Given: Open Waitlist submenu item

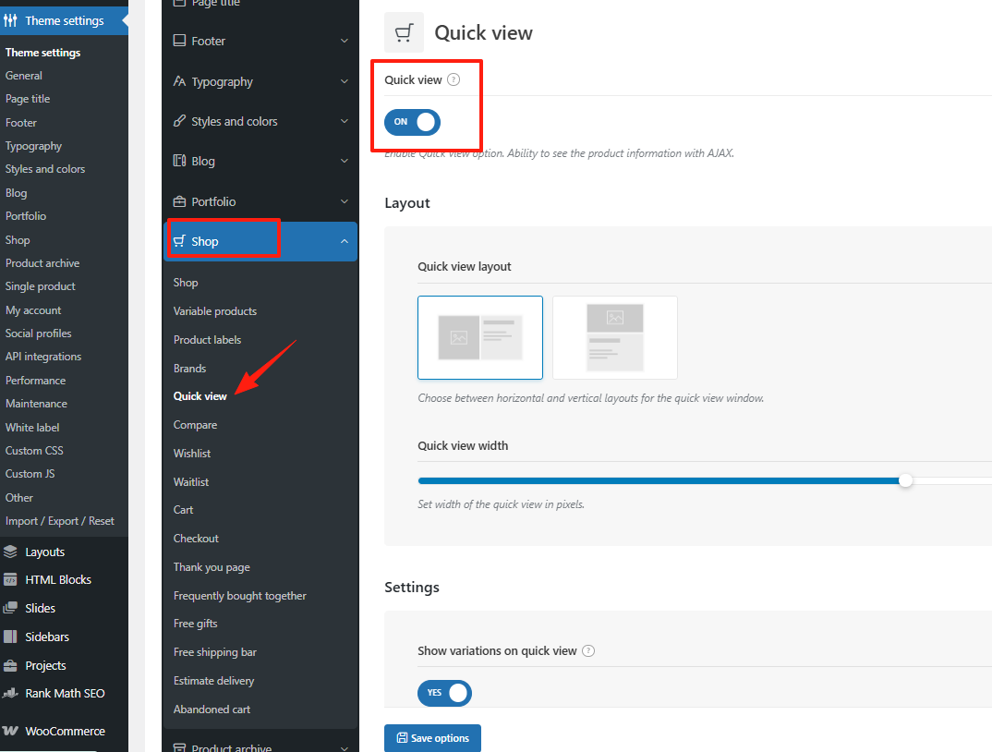Looking at the screenshot, I should [x=191, y=481].
